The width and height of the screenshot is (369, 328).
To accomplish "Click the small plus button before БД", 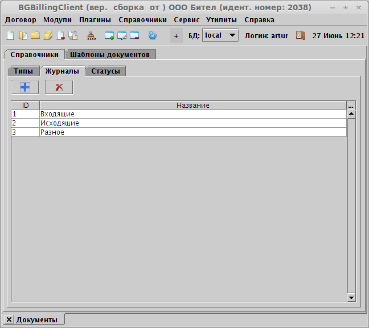I will point(176,36).
